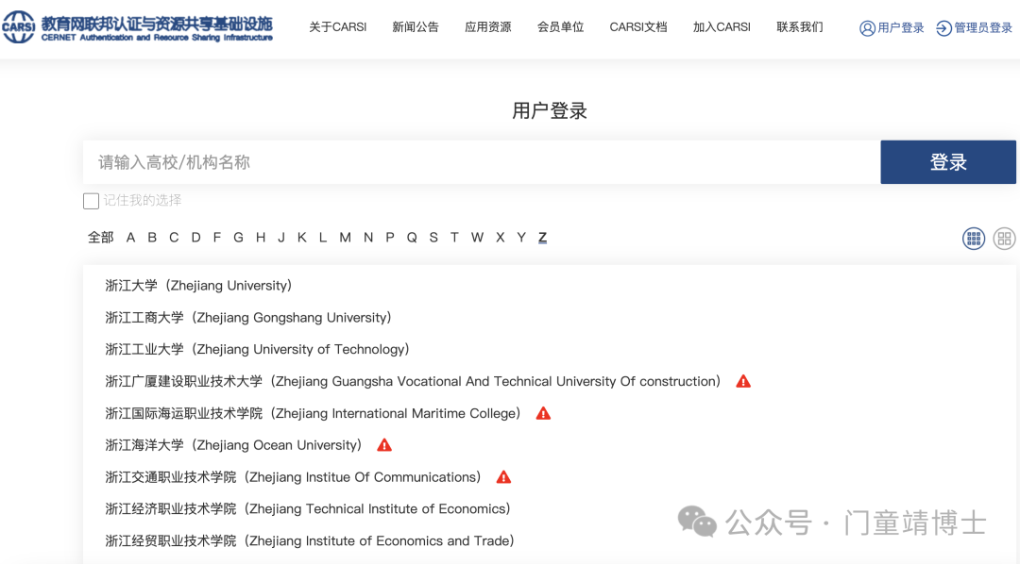This screenshot has width=1020, height=564.
Task: Filter institutions by letter H
Action: click(261, 237)
